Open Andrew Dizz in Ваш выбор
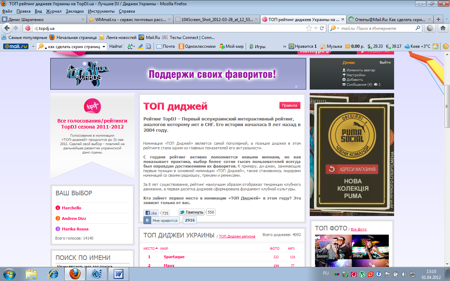Viewport: 450px width, 281px height. tap(74, 218)
